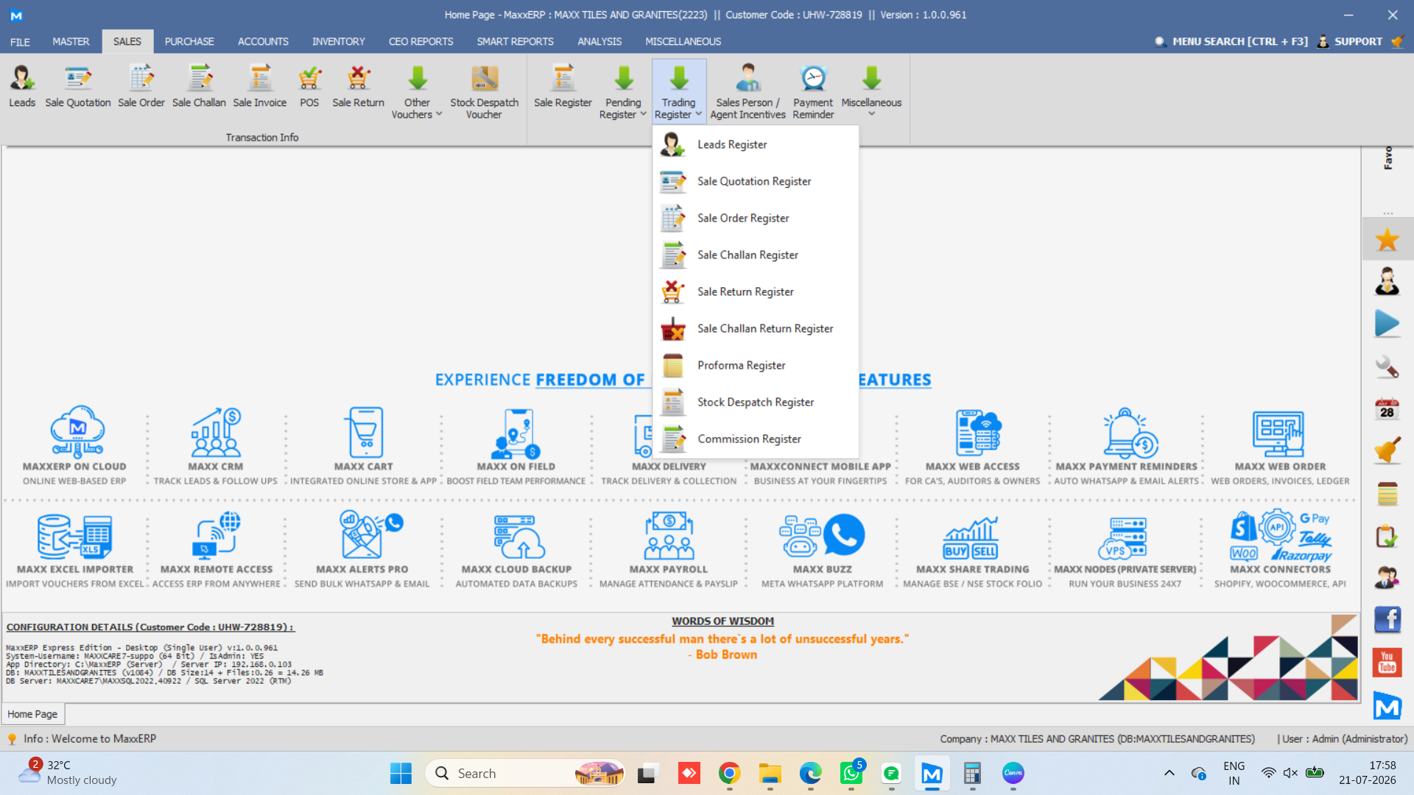This screenshot has width=1414, height=795.
Task: Click the Facebook sidebar icon
Action: [x=1387, y=620]
